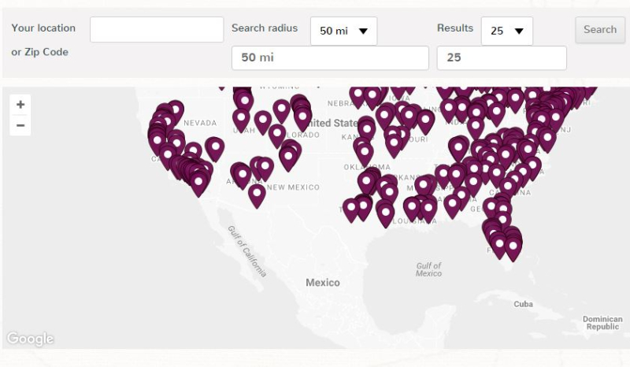Click the Gulf of California label

point(247,252)
